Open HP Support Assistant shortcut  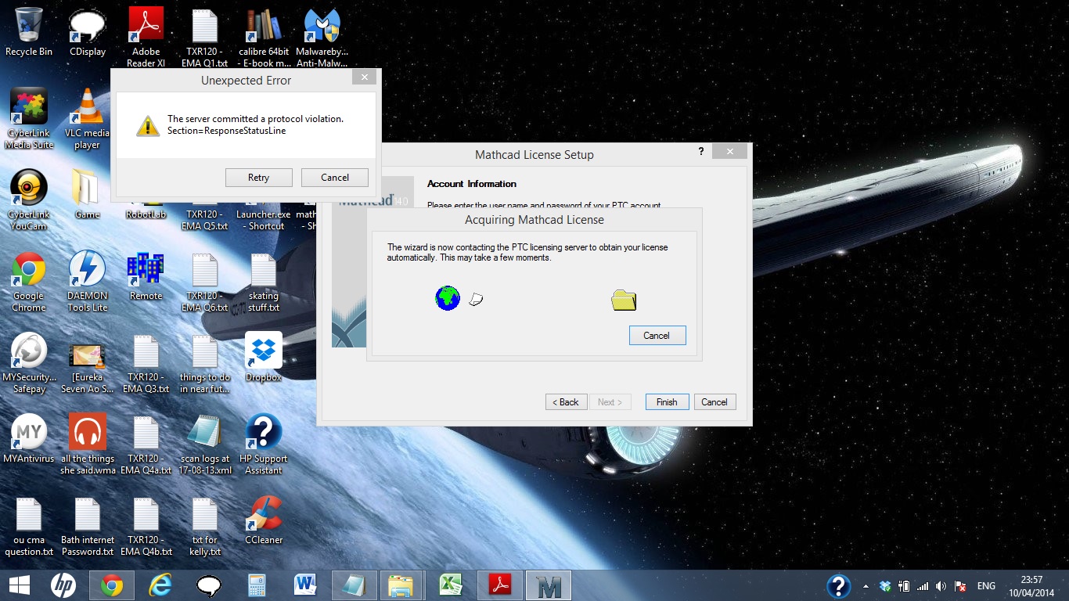click(264, 444)
